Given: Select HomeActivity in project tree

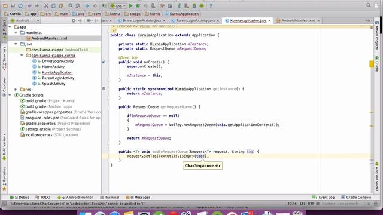Looking at the screenshot, I should (x=53, y=67).
